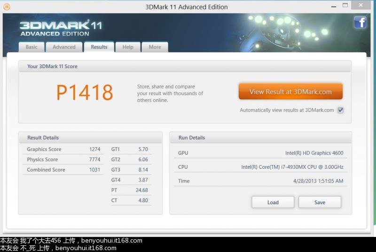Click View Result at 3DMark.com button

point(290,91)
